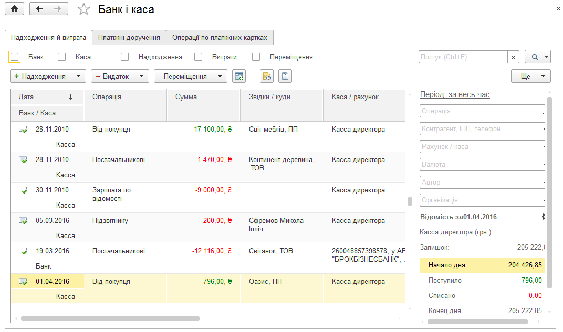Click the Звідки / куди column header

[x=282, y=105]
